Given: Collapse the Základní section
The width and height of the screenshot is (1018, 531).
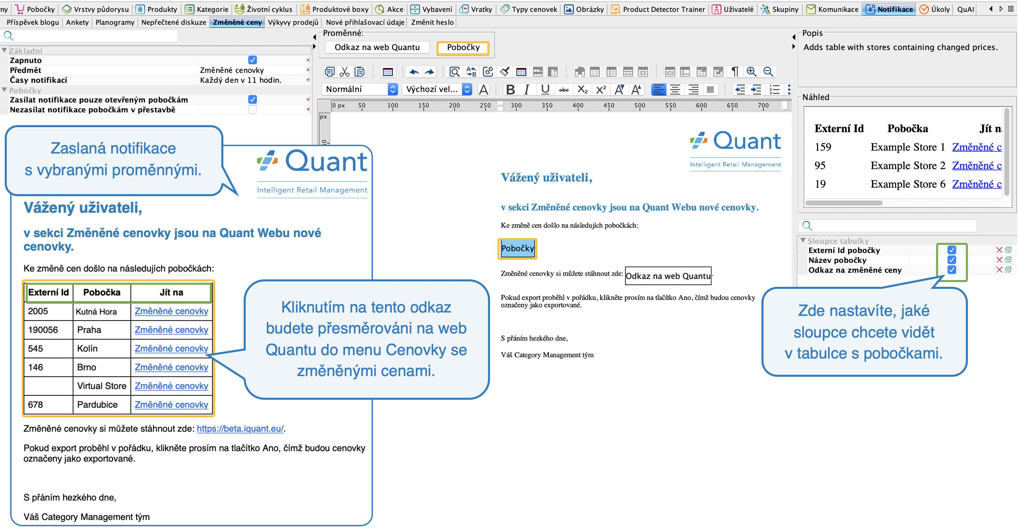Looking at the screenshot, I should 4,50.
